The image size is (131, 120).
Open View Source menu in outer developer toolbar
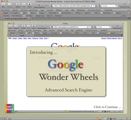point(106,13)
